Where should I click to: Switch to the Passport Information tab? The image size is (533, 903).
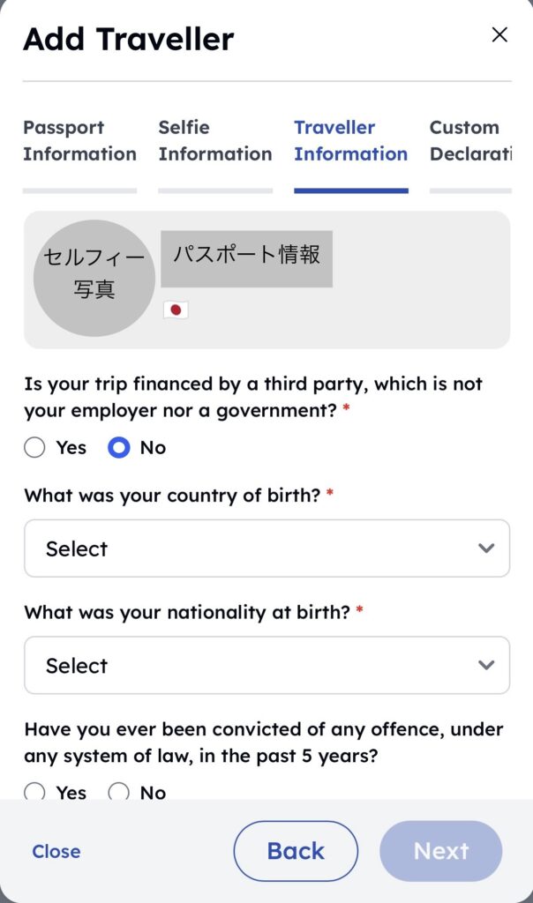79,141
